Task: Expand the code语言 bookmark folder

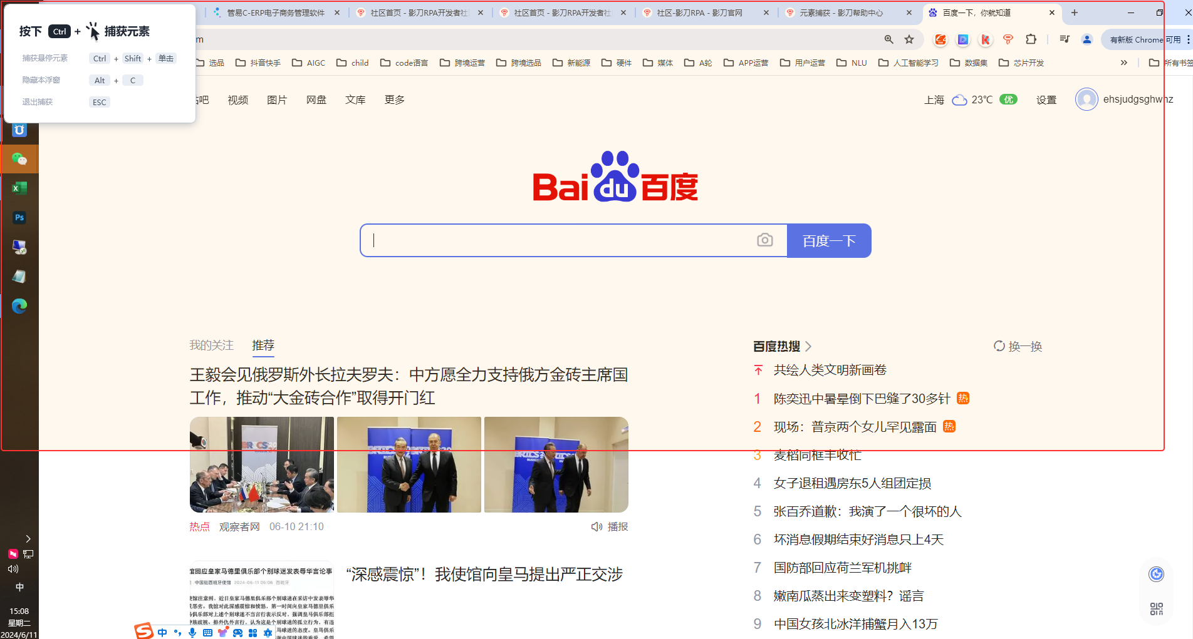Action: tap(404, 63)
